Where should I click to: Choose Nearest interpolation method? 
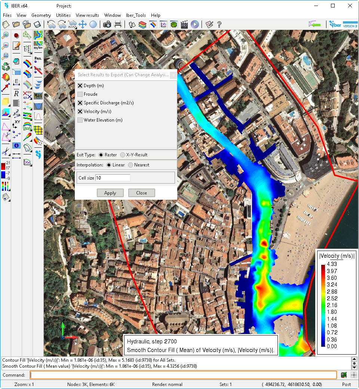point(130,165)
